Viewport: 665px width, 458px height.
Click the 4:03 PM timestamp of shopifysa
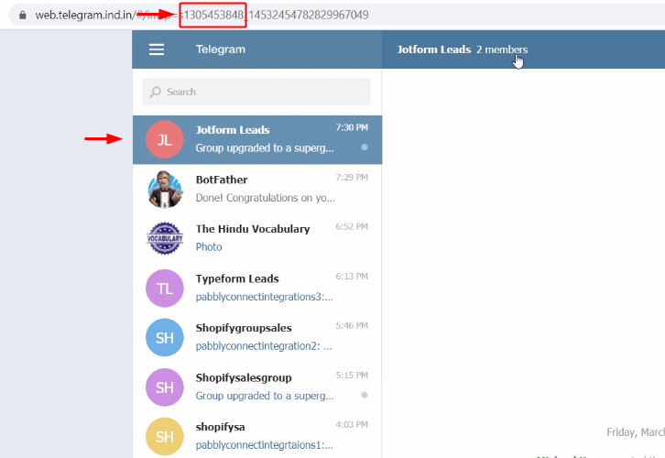pos(352,424)
